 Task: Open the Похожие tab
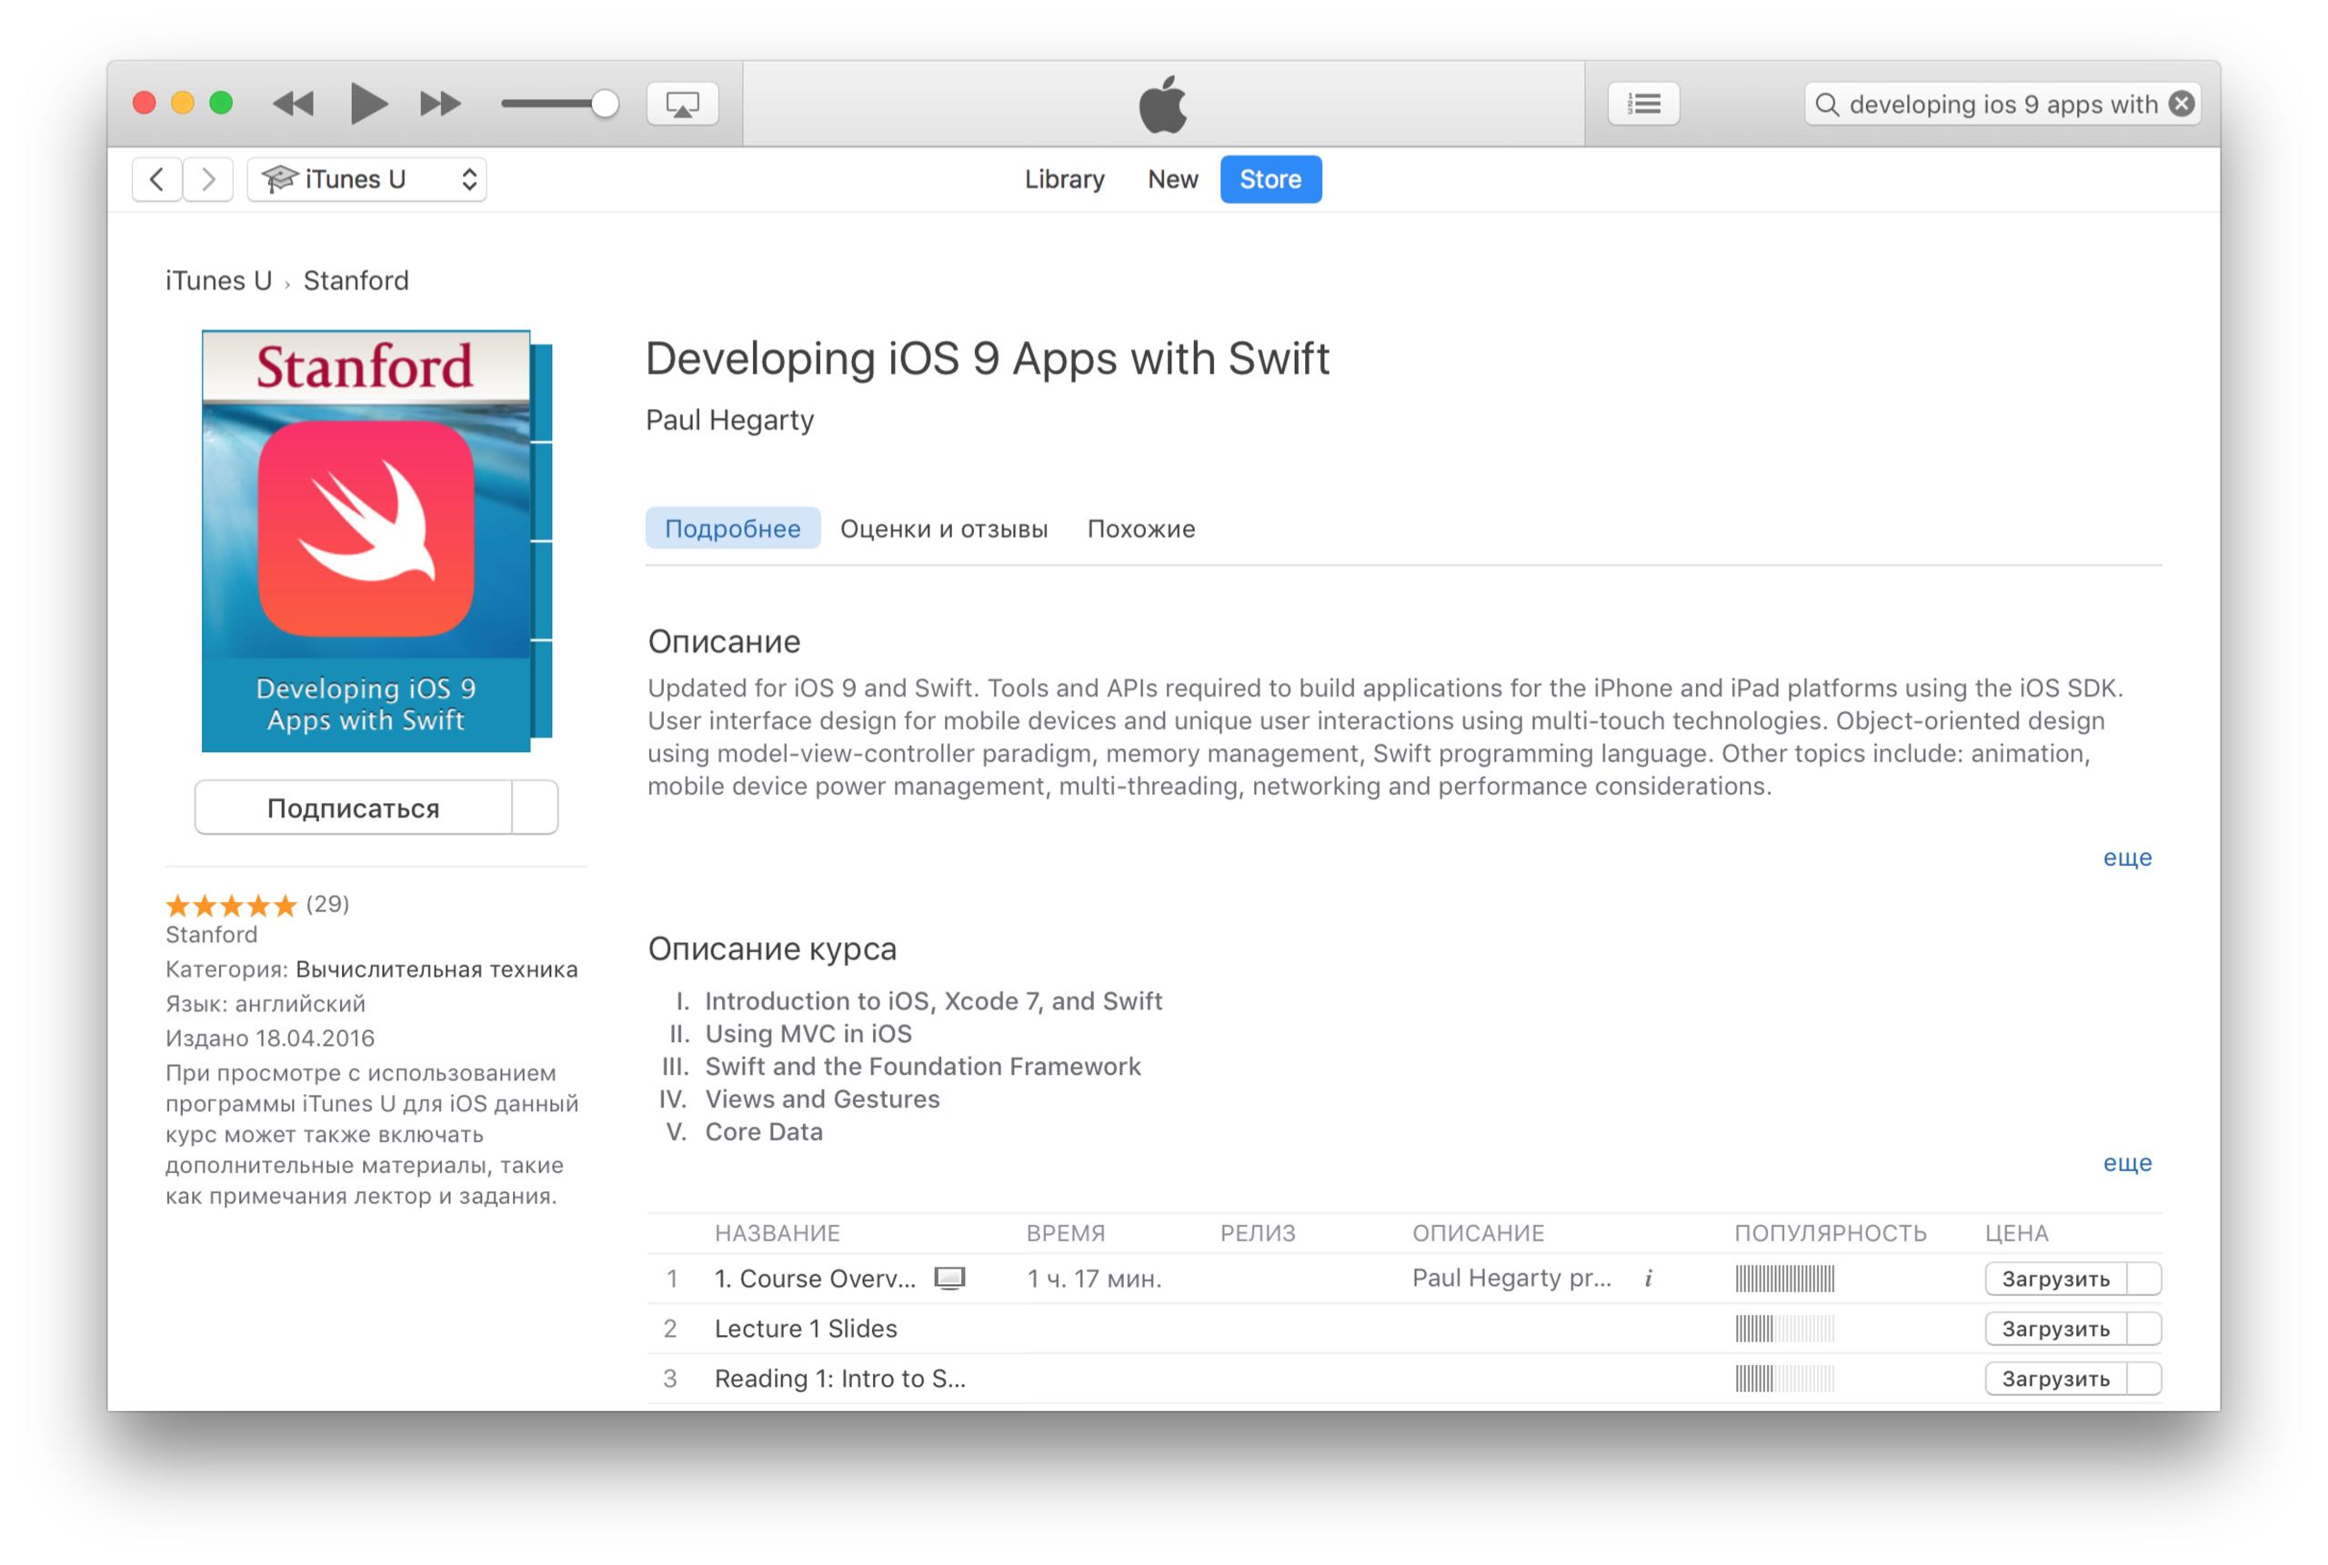(x=1140, y=529)
